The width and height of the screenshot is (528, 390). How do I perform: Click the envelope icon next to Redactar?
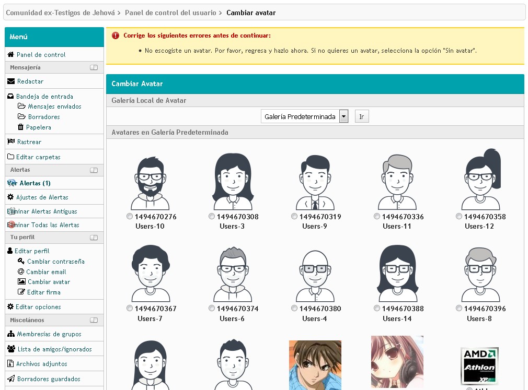11,81
